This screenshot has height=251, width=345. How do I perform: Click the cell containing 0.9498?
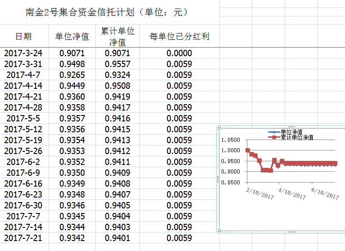72,64
